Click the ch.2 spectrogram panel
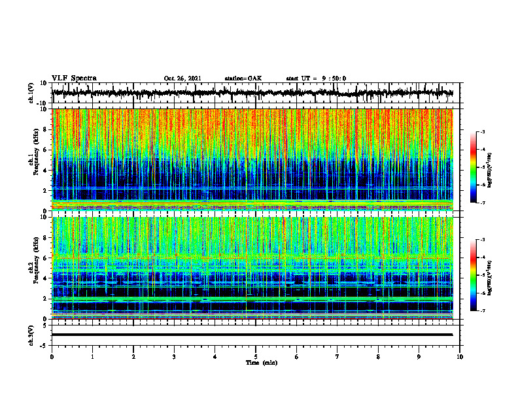The height and width of the screenshot is (400, 518). pyautogui.click(x=252, y=268)
